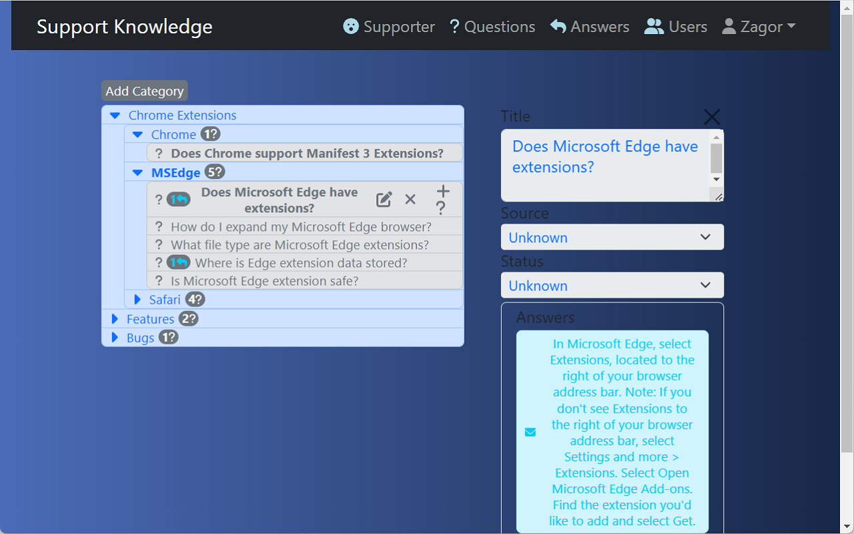Select the Features category label

point(150,319)
